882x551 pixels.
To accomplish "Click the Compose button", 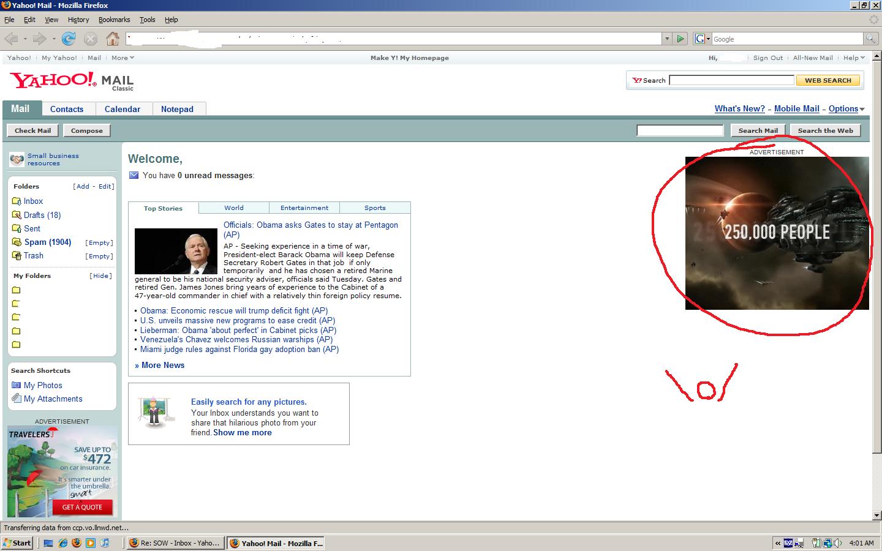I will pyautogui.click(x=87, y=130).
